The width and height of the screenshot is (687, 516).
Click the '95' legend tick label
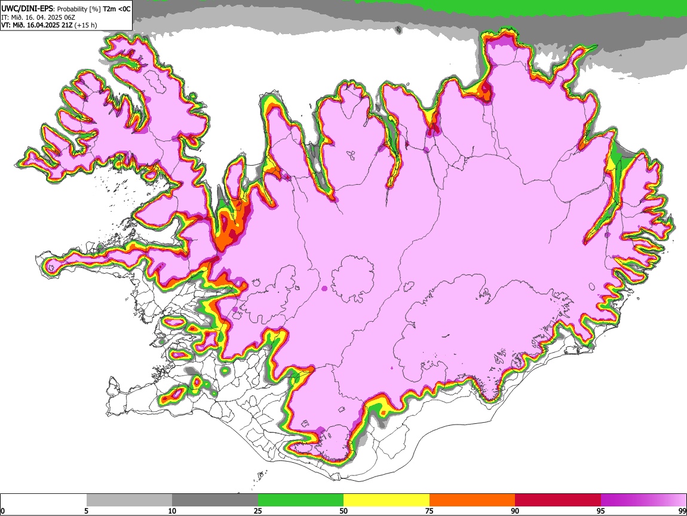pyautogui.click(x=601, y=511)
